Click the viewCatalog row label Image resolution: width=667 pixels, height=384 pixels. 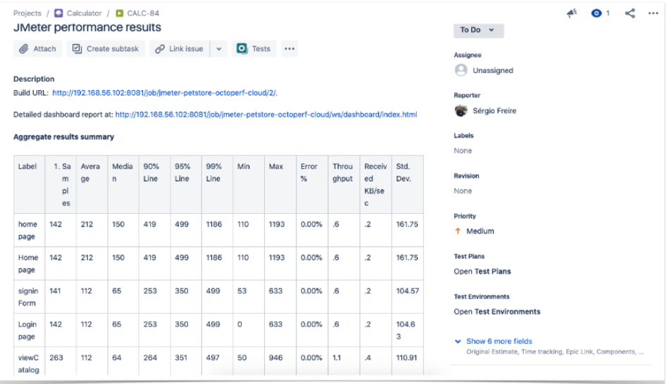point(28,364)
